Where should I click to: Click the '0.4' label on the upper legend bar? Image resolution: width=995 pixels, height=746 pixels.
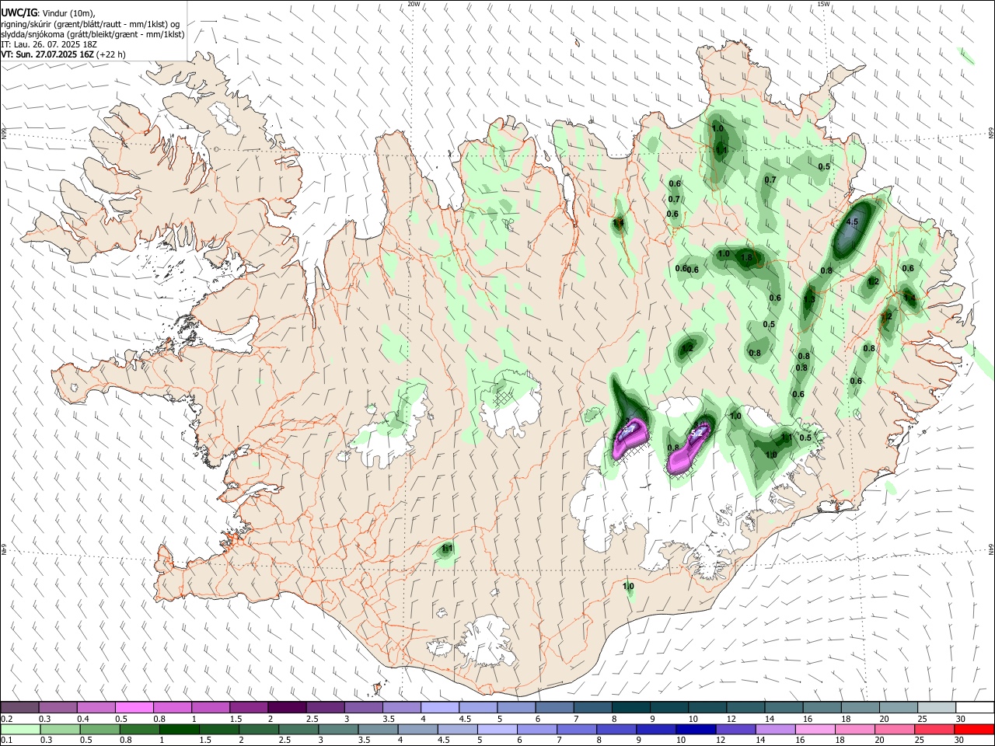82,719
